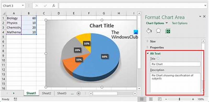Click next sheet navigation arrow
The width and height of the screenshot is (209, 102).
pyautogui.click(x=14, y=93)
